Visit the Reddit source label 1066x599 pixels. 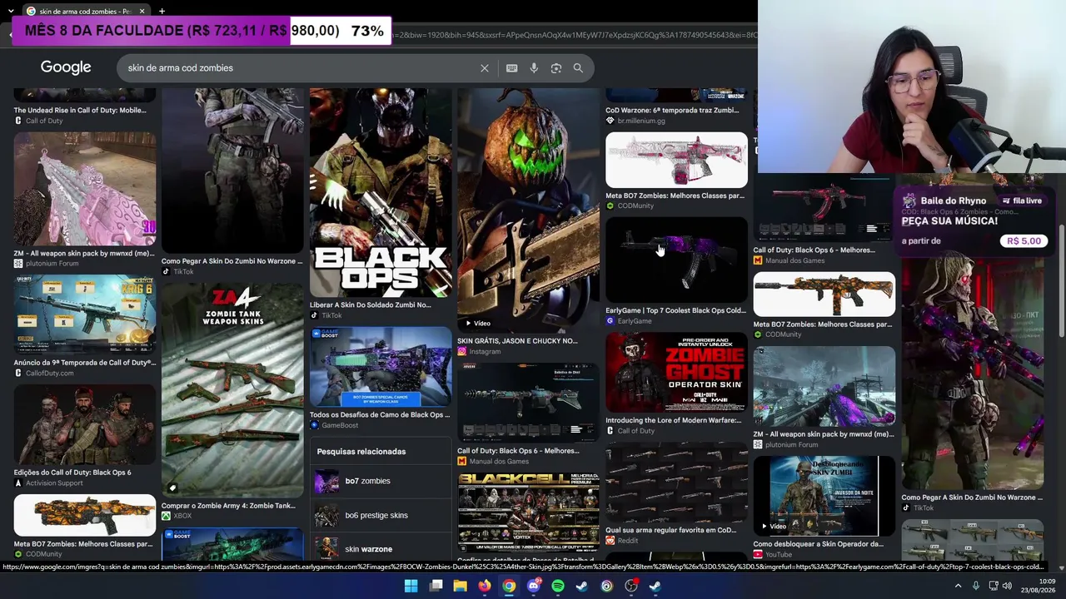click(x=628, y=541)
